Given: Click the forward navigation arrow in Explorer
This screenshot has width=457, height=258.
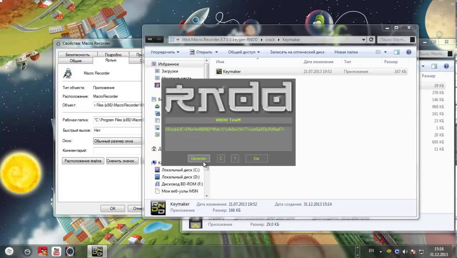Looking at the screenshot, I should click(159, 39).
